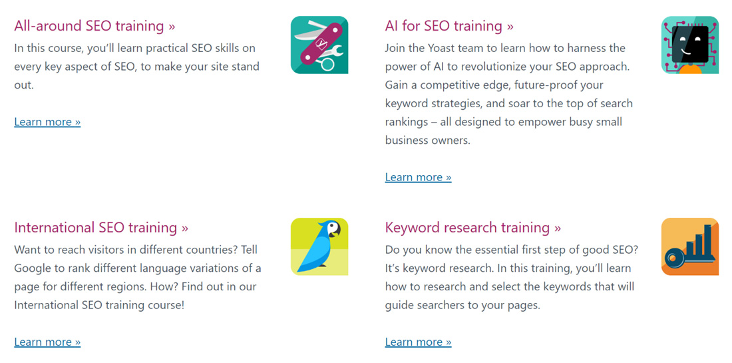Open the All-around SEO training heading link
Screen dimensions: 732x363
(x=94, y=26)
